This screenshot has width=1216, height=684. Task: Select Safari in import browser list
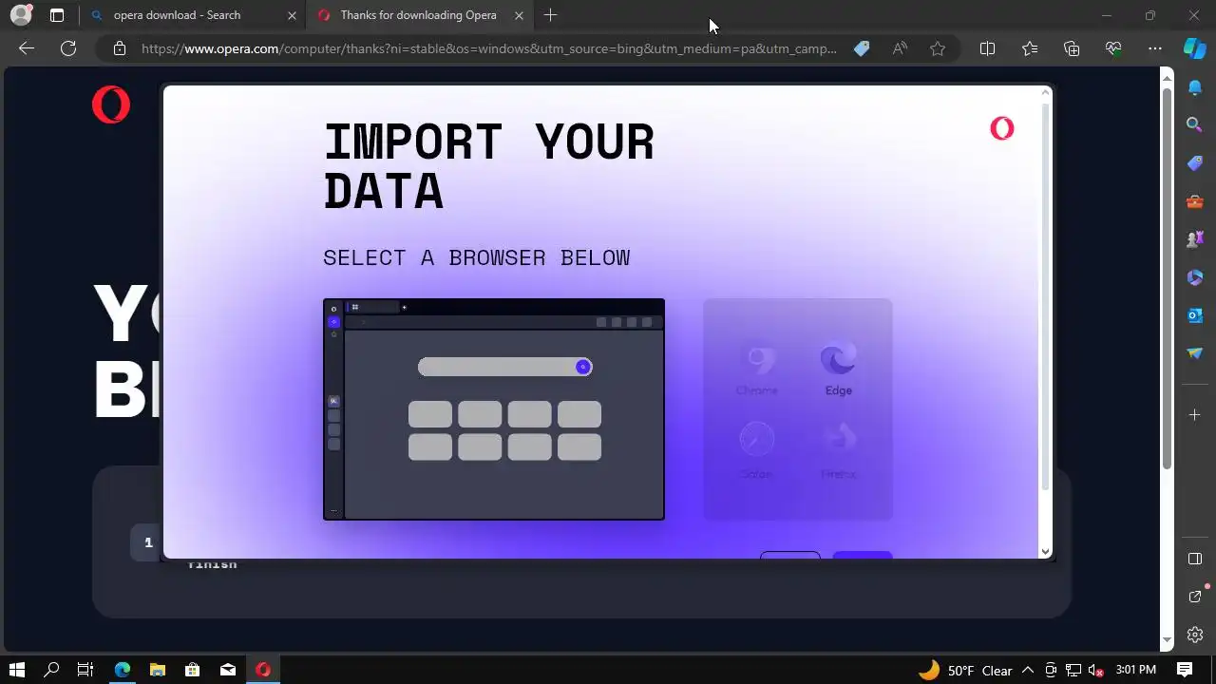pos(756,450)
